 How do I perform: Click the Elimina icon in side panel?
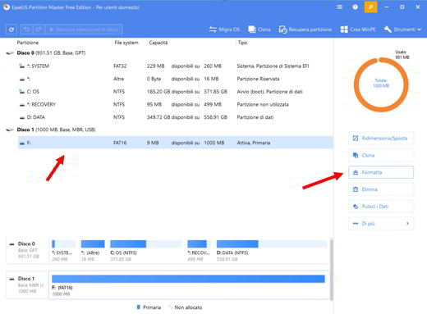click(x=356, y=189)
